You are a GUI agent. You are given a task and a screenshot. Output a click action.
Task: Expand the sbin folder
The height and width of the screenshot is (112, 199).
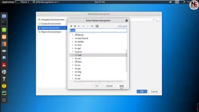click(x=73, y=62)
